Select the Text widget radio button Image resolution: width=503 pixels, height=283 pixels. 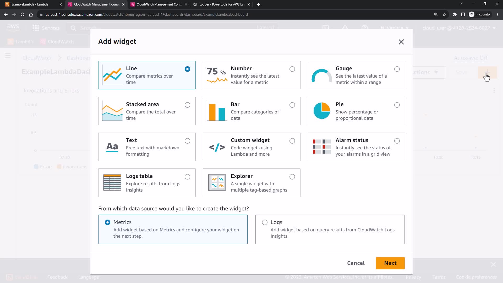187,141
